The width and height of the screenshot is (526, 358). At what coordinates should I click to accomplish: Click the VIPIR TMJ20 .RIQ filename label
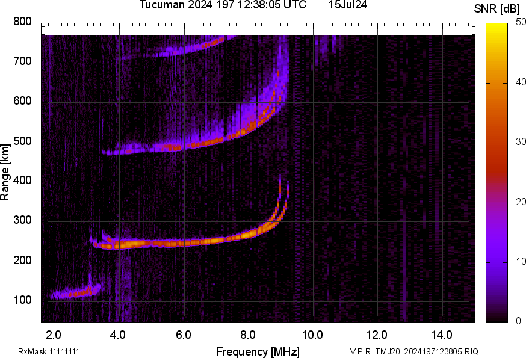click(413, 351)
